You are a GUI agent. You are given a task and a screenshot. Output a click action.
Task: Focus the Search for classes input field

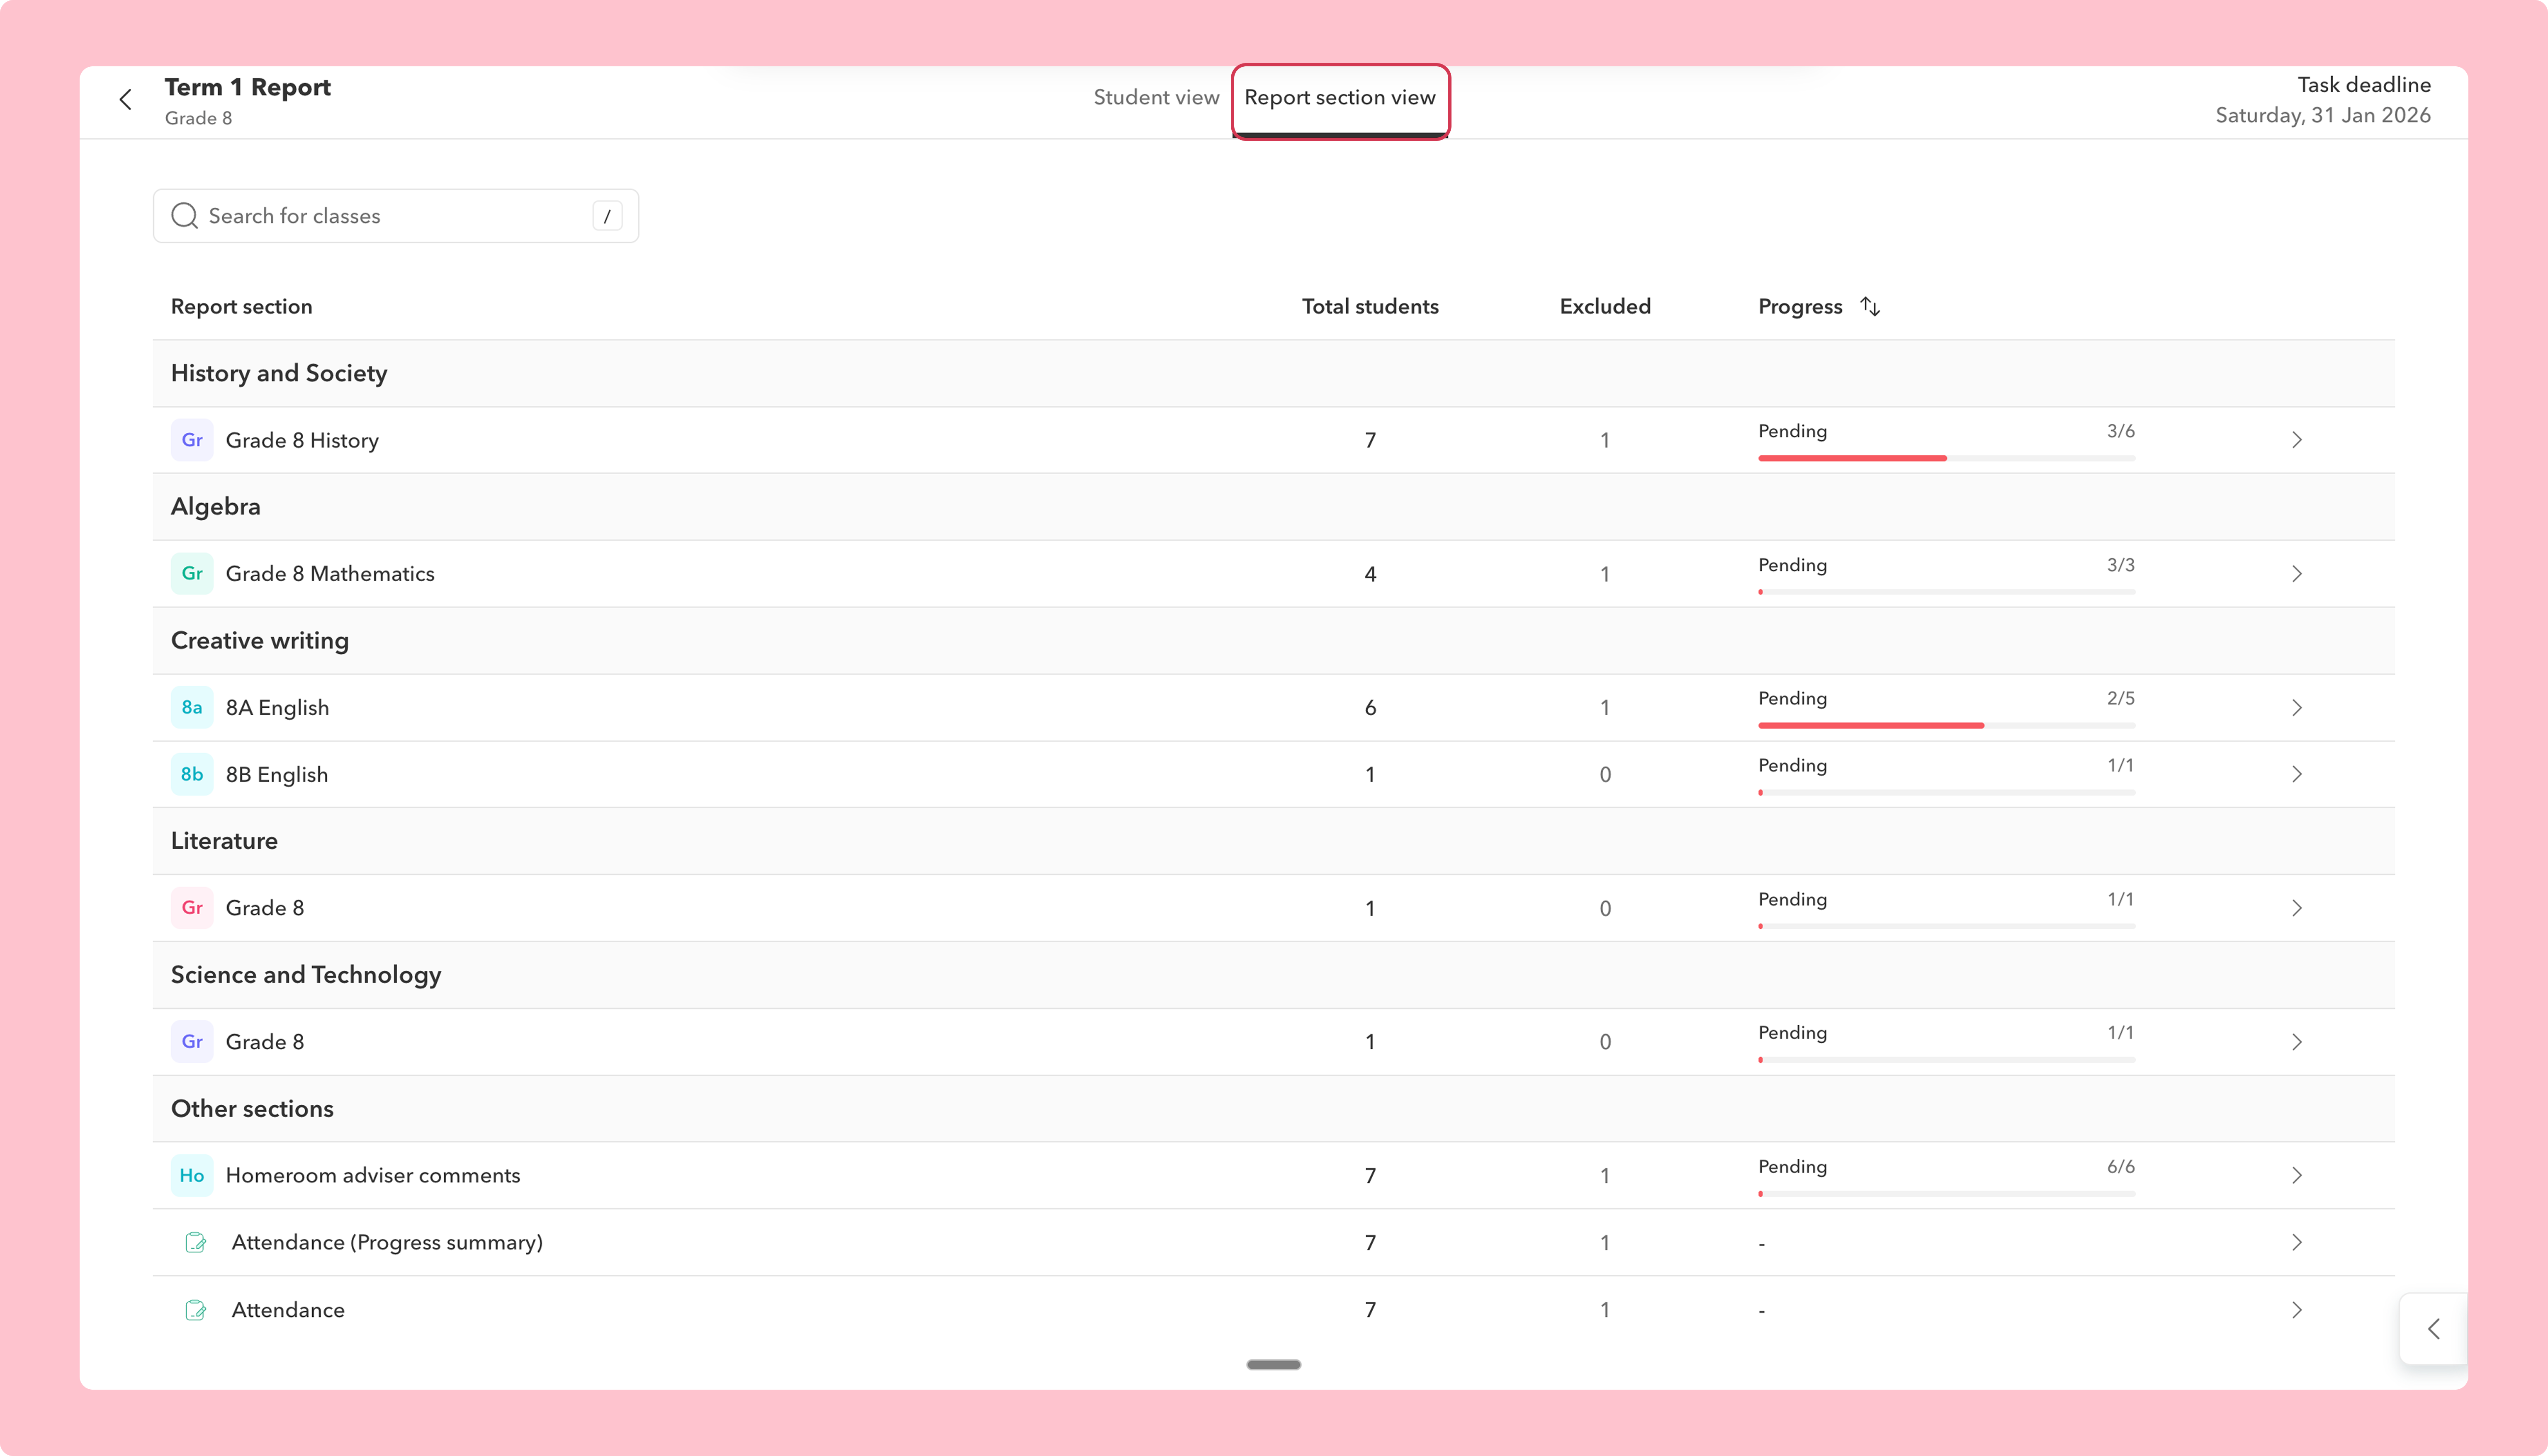(x=396, y=216)
